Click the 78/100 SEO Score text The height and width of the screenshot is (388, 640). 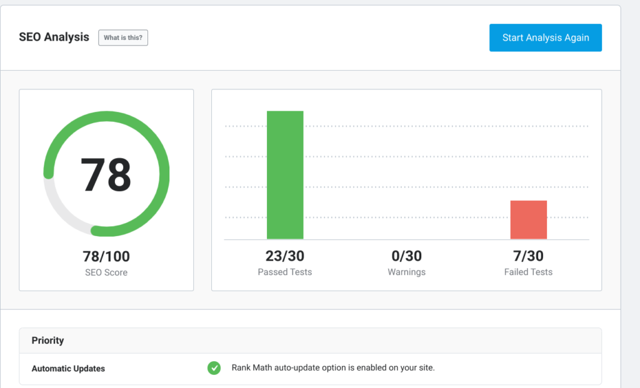[106, 256]
